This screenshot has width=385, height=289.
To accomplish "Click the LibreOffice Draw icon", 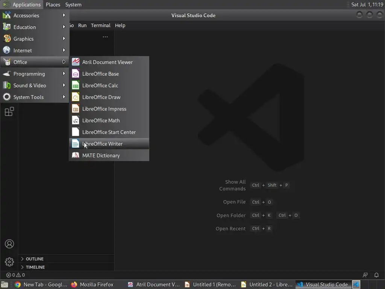I will [76, 97].
